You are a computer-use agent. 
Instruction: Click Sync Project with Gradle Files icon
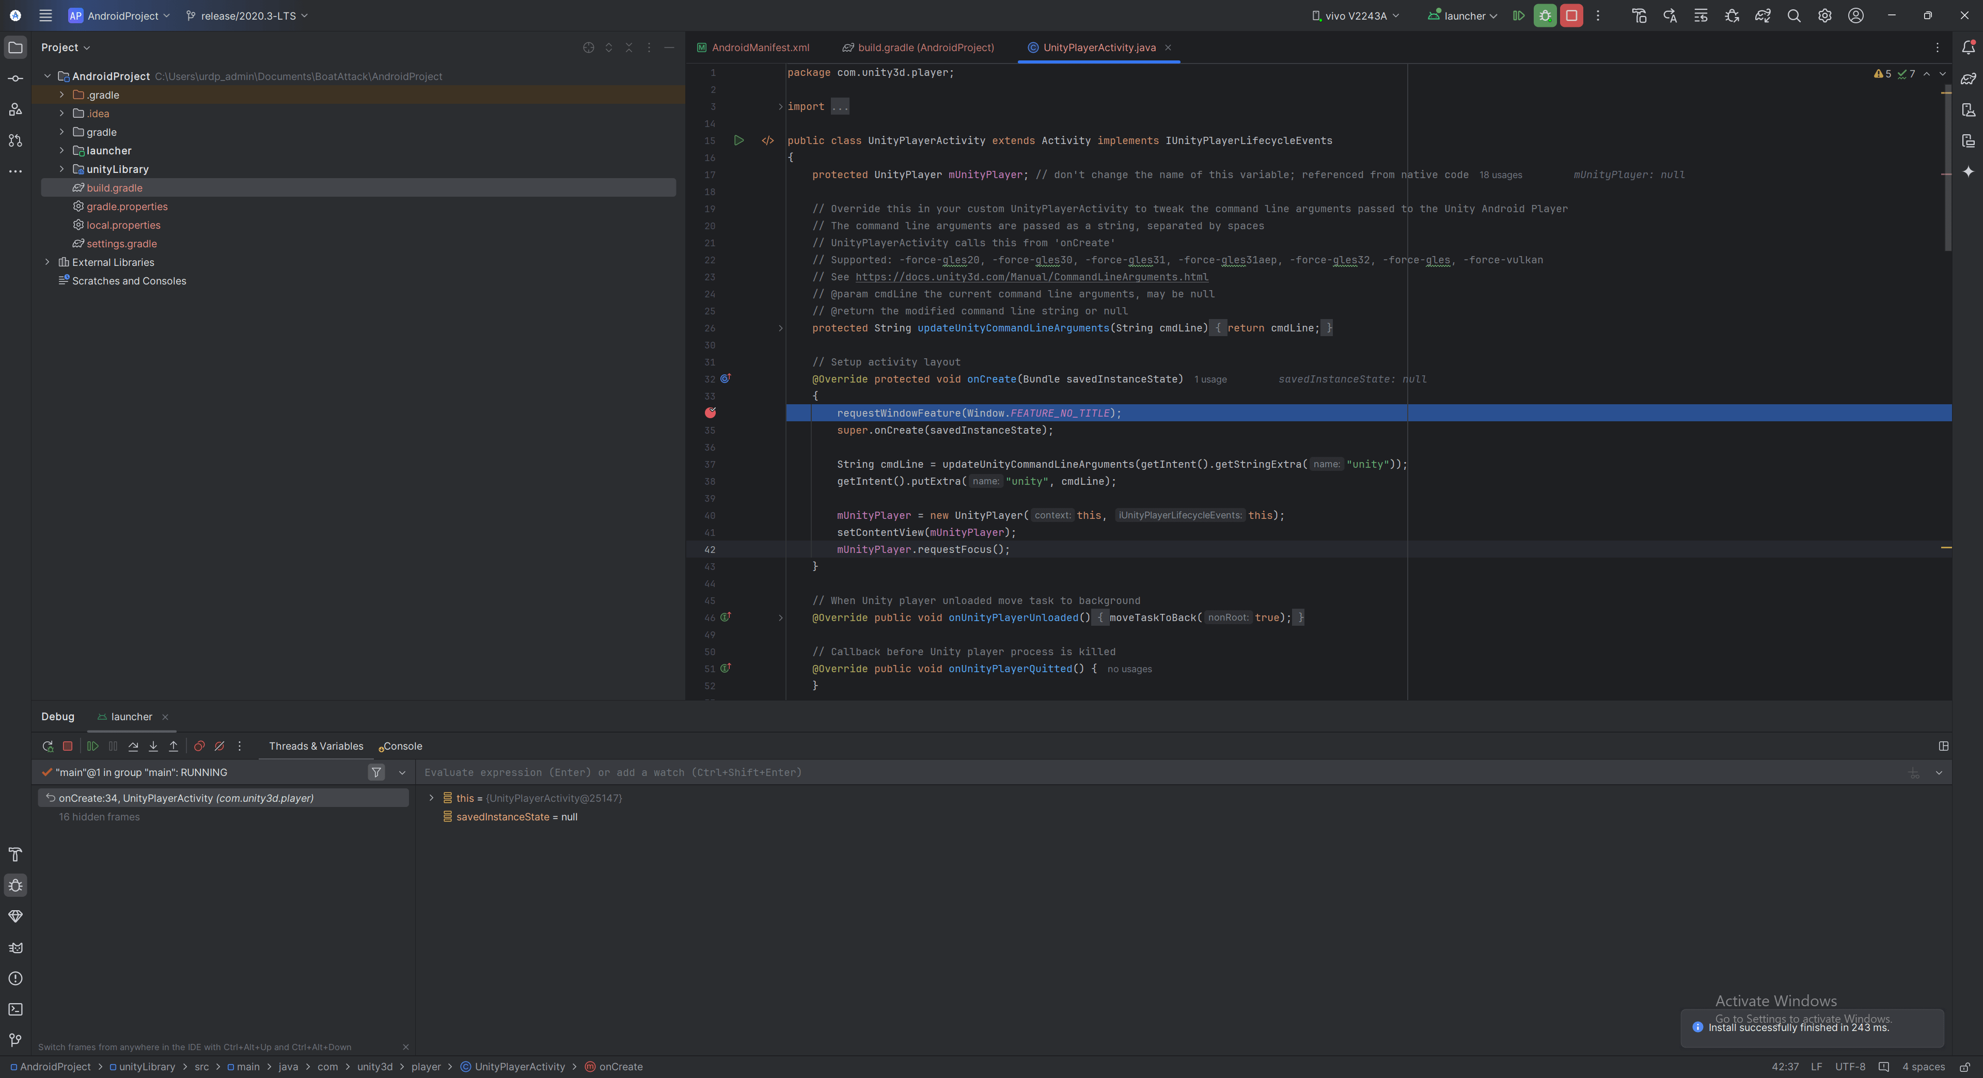[1763, 15]
